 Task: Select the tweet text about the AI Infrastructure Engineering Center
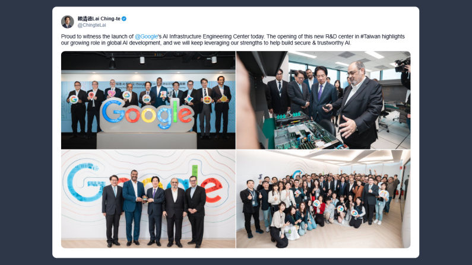(233, 40)
